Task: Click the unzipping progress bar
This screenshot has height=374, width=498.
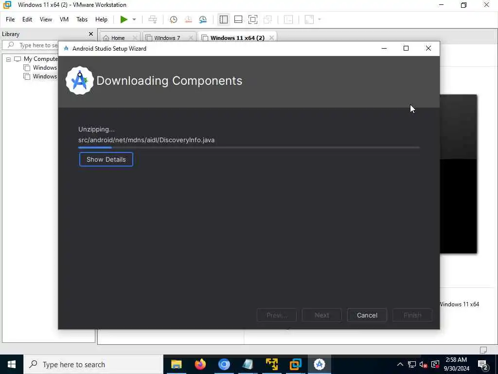Action: click(249, 148)
